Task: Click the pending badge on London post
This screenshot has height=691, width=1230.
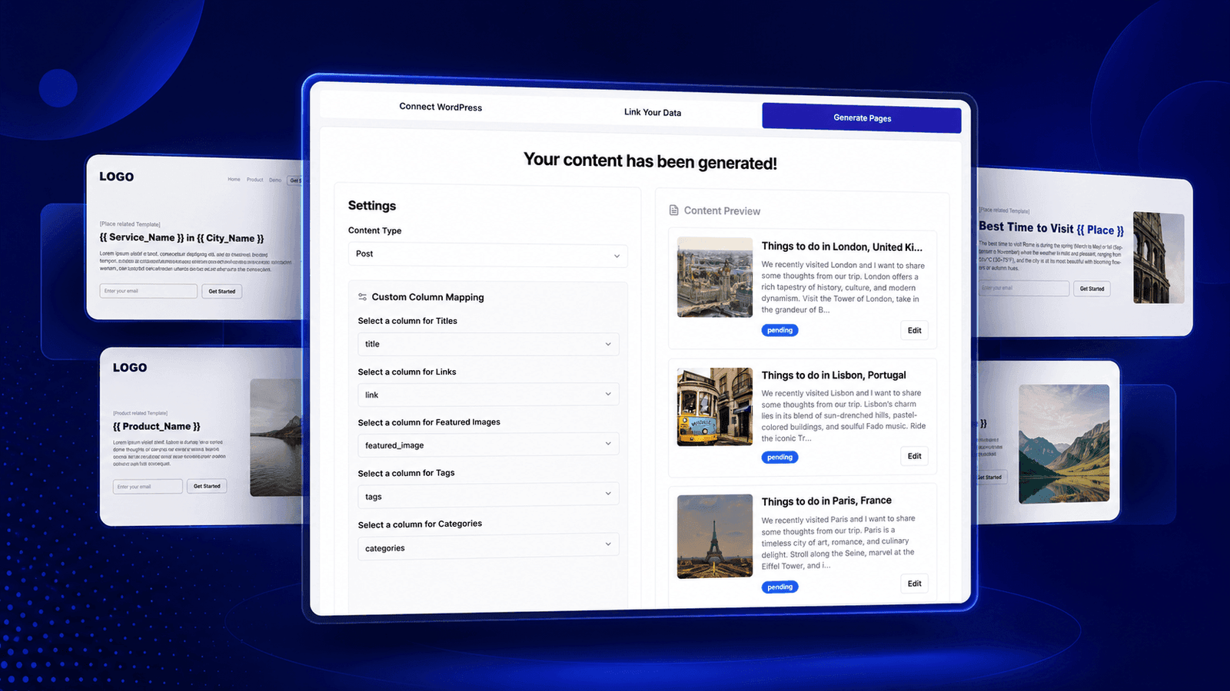Action: 780,330
